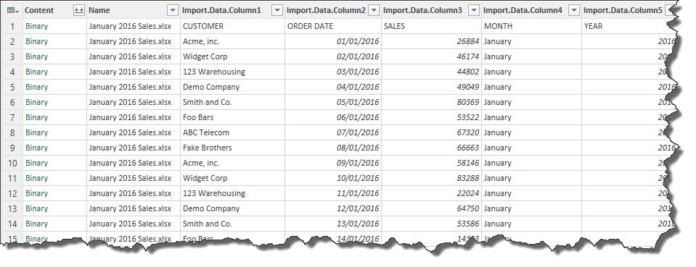Open the Binary link in row 5
Image resolution: width=696 pixels, height=267 pixels.
[36, 87]
